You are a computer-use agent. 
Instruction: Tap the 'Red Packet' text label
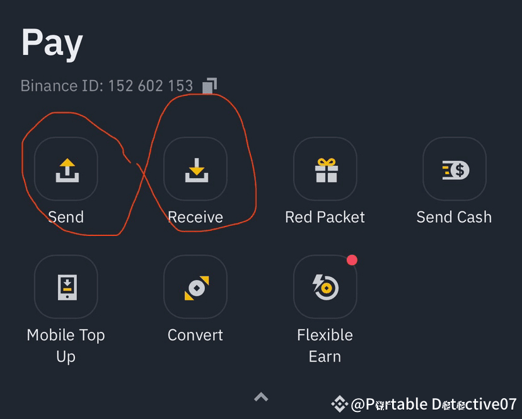(x=325, y=217)
